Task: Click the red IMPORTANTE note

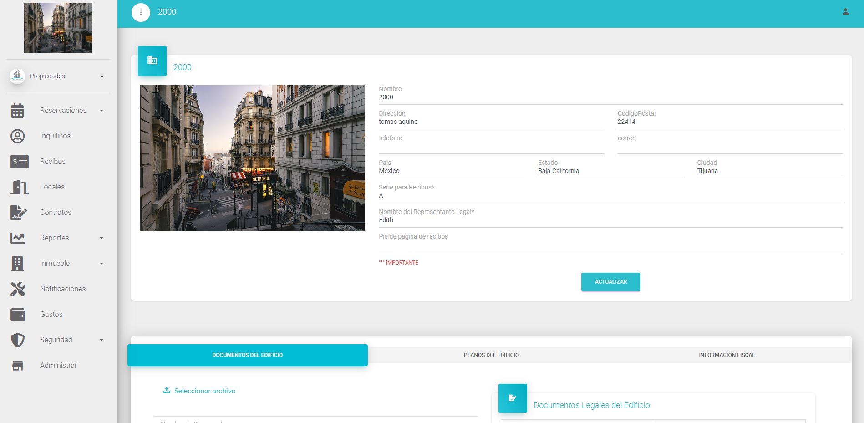Action: click(398, 263)
